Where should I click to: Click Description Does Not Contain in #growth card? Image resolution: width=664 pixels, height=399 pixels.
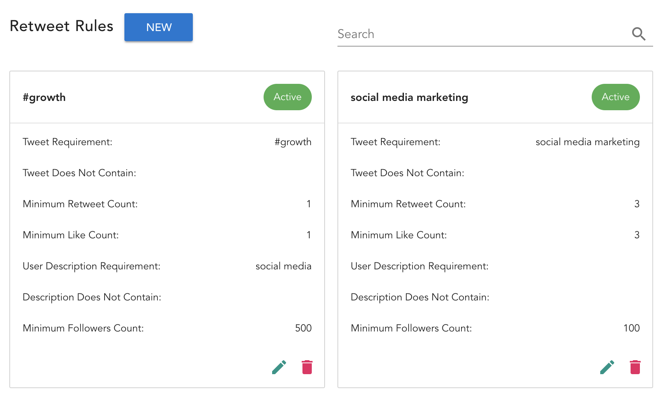(x=92, y=297)
